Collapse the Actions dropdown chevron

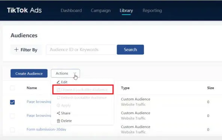click(75, 73)
